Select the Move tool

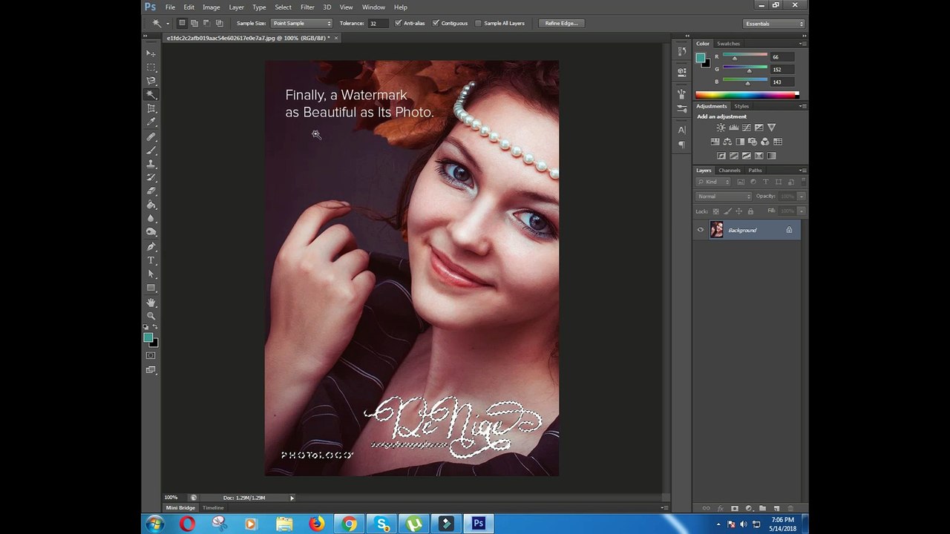(151, 53)
